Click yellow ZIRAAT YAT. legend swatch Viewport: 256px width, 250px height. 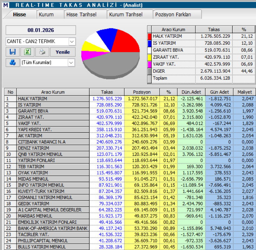(149, 57)
